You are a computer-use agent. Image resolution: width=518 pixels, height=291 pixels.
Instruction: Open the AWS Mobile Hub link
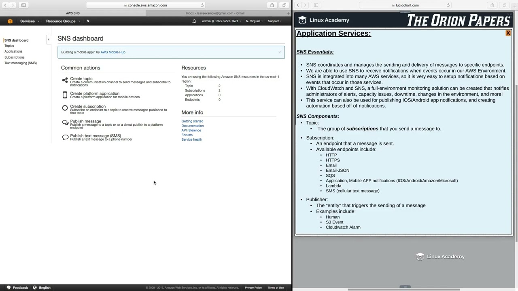coord(113,52)
